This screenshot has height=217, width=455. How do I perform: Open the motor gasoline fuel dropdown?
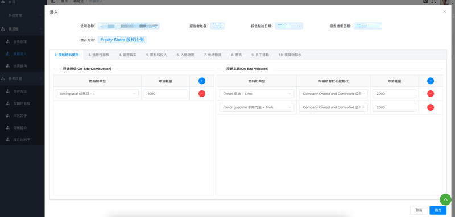tap(257, 107)
